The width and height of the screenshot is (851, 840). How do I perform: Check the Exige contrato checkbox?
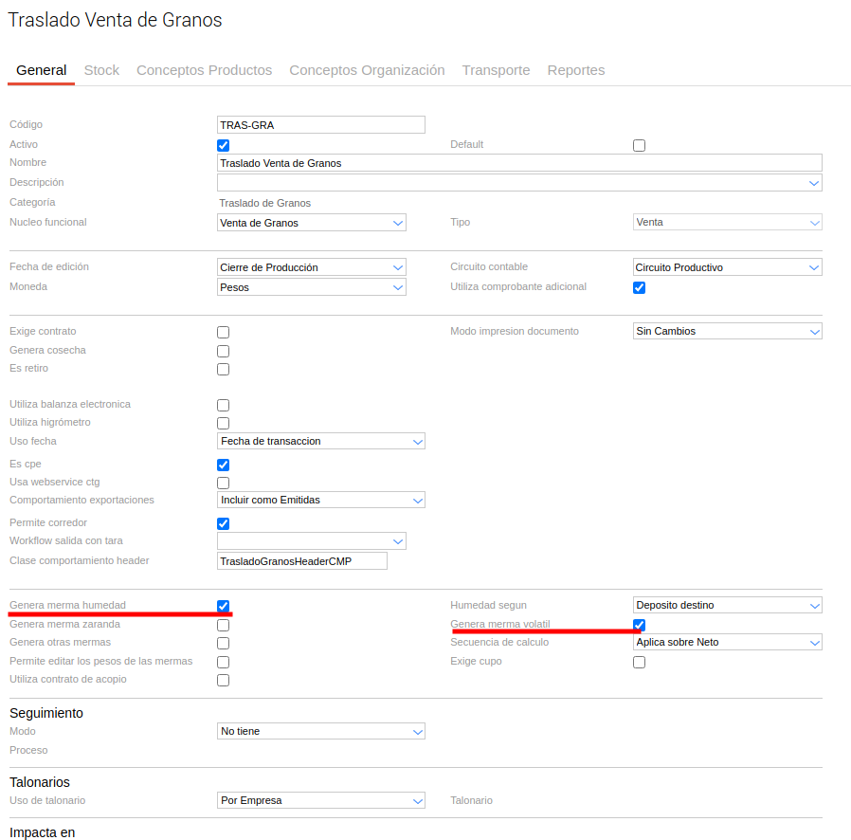click(224, 332)
